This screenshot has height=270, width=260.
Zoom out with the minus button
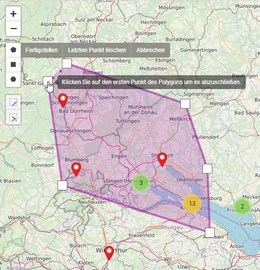[13, 29]
